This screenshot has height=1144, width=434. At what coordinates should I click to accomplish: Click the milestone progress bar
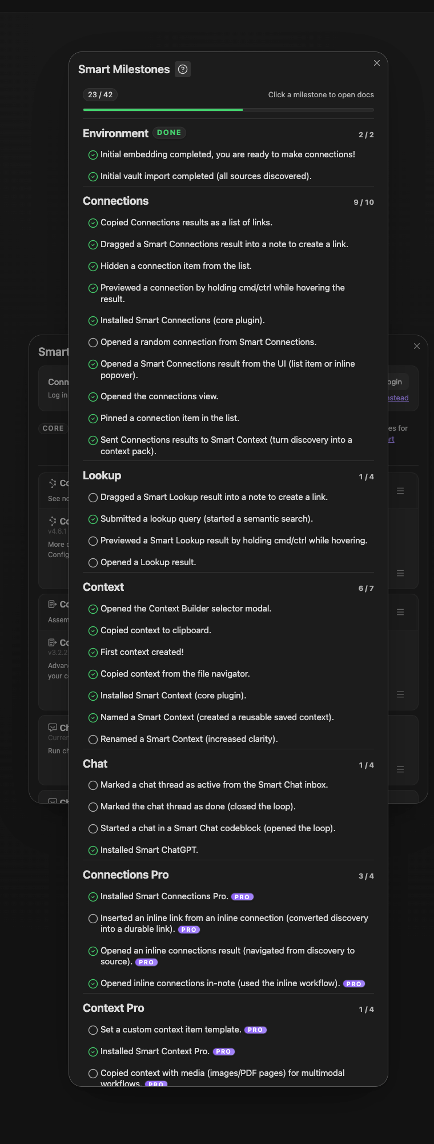[x=228, y=109]
